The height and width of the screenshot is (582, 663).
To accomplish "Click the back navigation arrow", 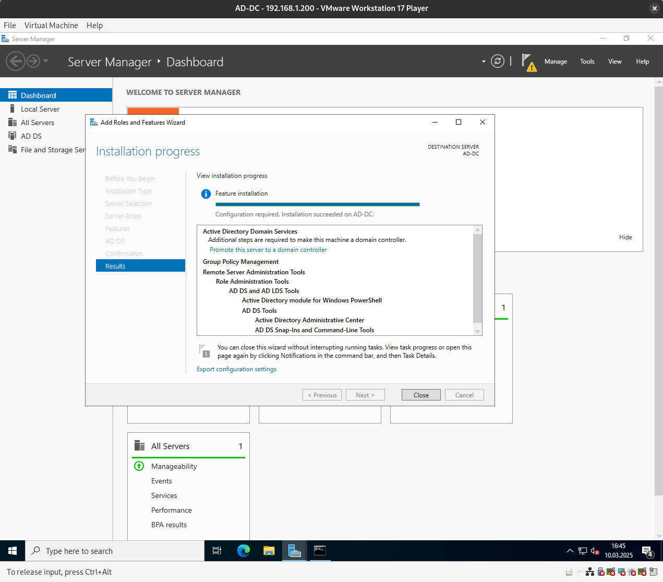I will (15, 62).
